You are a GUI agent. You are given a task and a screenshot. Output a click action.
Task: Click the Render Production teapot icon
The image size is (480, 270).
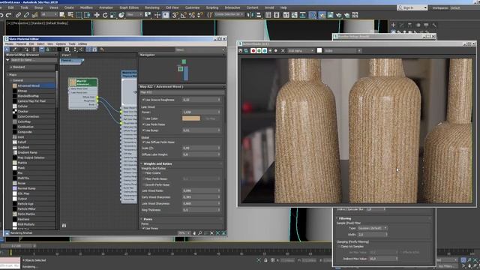338,15
